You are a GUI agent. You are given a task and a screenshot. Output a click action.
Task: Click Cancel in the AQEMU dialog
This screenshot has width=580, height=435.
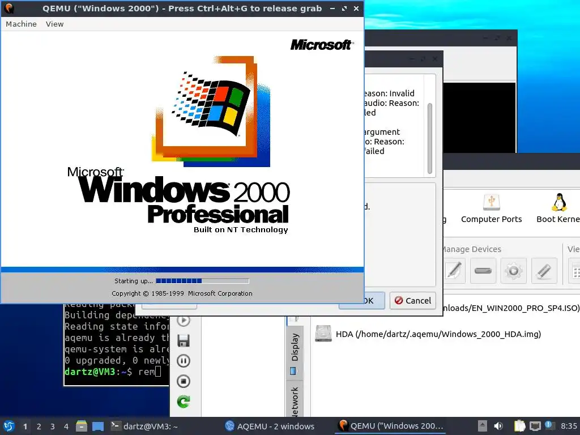pos(413,300)
